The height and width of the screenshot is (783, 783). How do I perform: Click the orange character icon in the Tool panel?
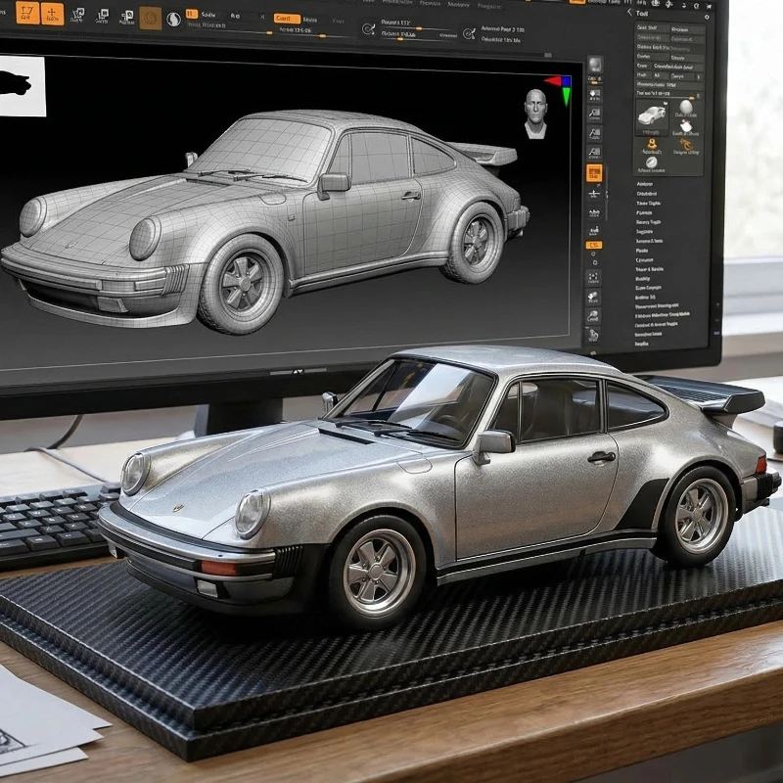click(x=652, y=143)
